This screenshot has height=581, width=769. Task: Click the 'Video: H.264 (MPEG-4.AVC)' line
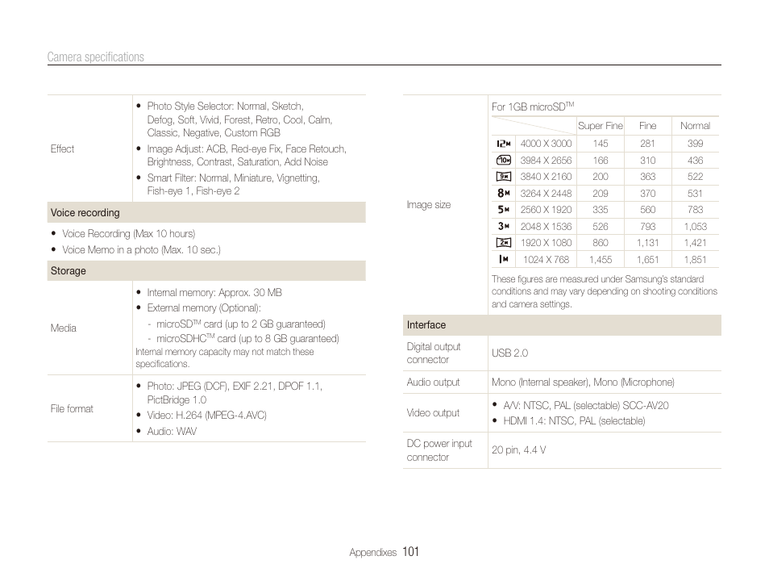[x=206, y=415]
